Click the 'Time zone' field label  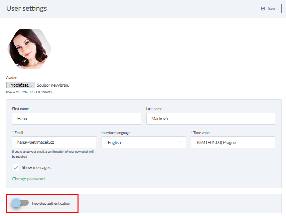pyautogui.click(x=201, y=133)
